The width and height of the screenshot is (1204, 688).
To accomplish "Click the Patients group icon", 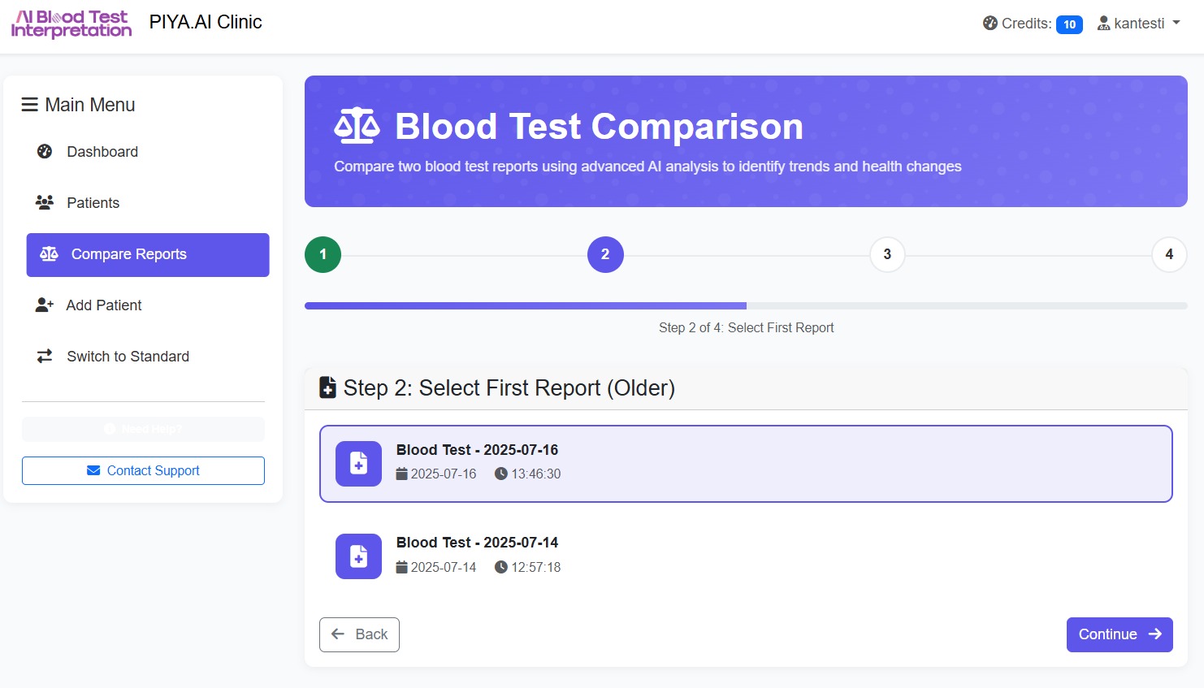I will (x=45, y=202).
